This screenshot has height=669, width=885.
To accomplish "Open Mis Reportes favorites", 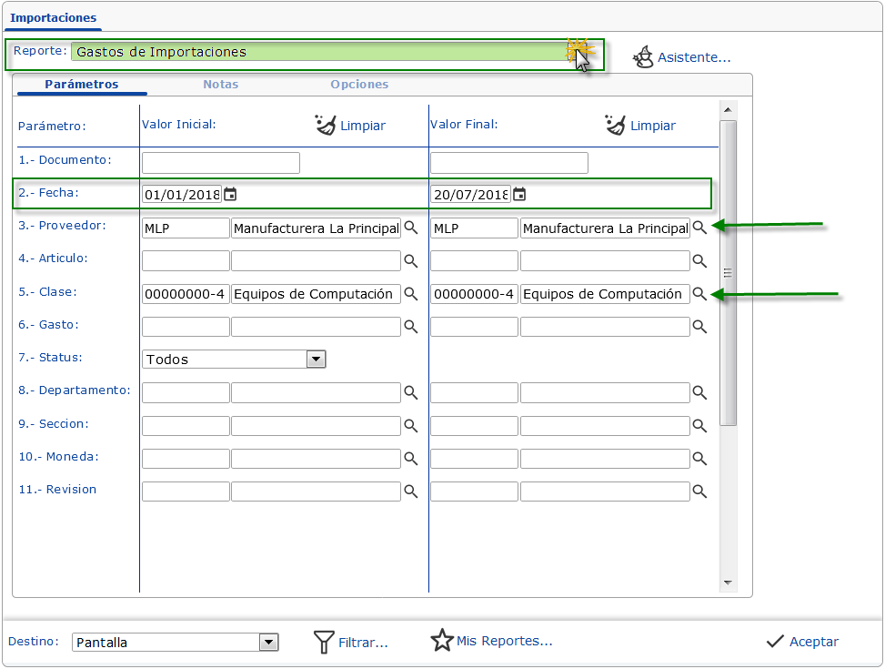I will coord(491,641).
